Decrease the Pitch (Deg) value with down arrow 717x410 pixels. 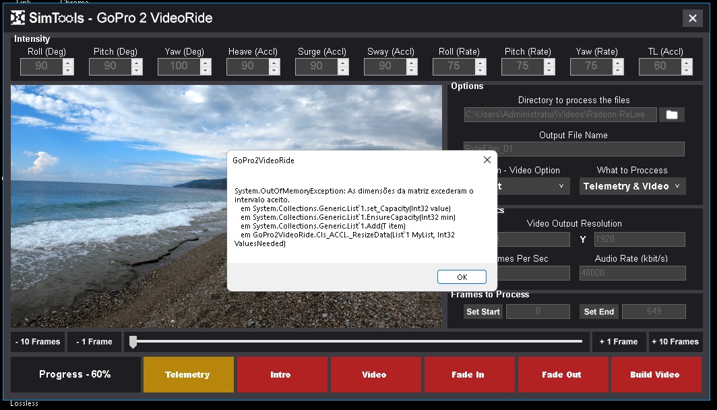(137, 70)
